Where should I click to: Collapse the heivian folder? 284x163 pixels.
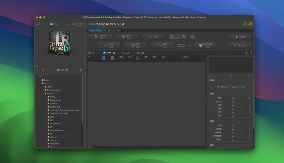[x=44, y=93]
